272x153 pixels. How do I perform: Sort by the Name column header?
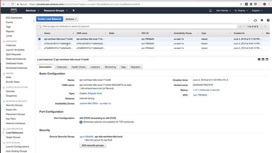pyautogui.click(x=47, y=33)
